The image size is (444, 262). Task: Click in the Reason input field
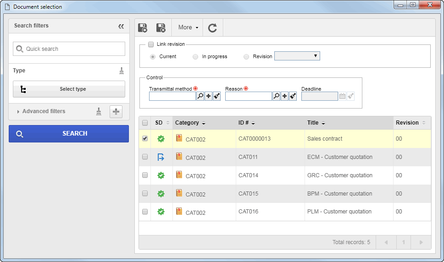pos(248,96)
